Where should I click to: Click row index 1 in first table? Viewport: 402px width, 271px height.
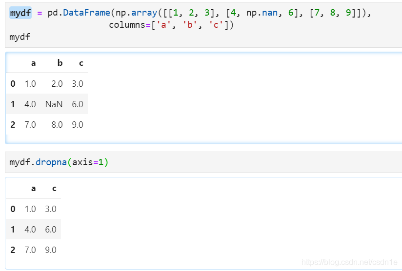tap(13, 104)
